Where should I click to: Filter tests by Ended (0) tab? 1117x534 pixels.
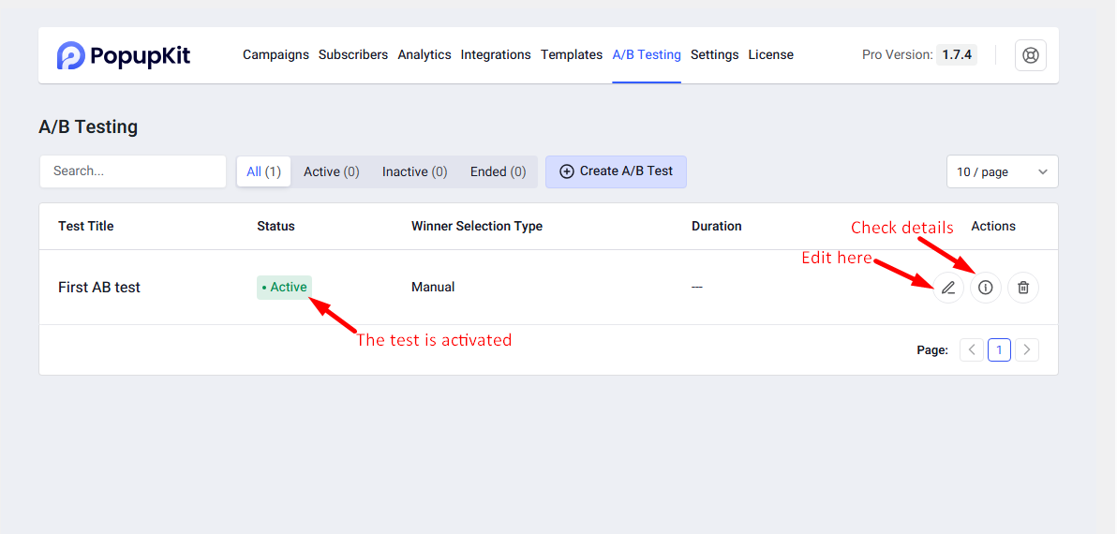coord(498,171)
